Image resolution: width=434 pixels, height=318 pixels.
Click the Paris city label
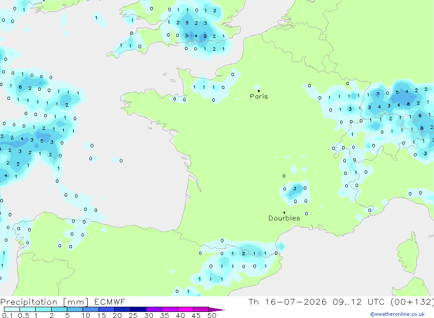click(259, 96)
